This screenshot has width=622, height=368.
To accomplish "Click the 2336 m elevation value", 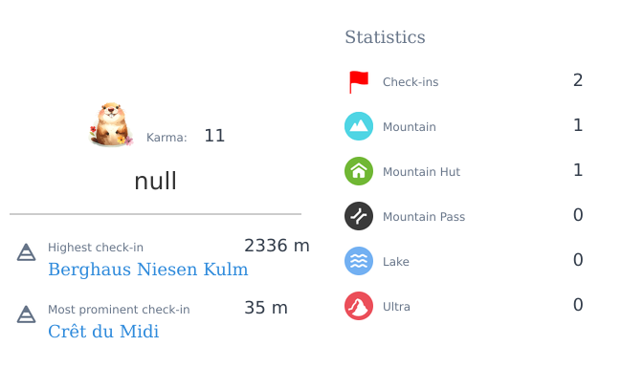I will [277, 246].
